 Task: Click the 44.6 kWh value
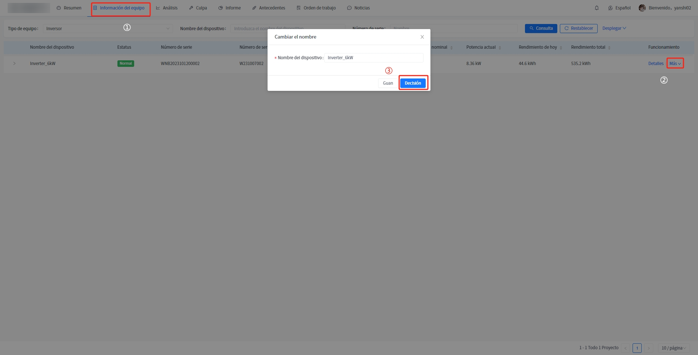click(527, 64)
